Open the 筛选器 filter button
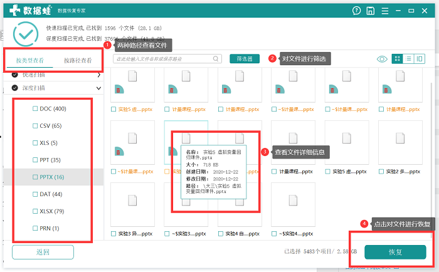This screenshot has height=272, width=439. (x=245, y=59)
